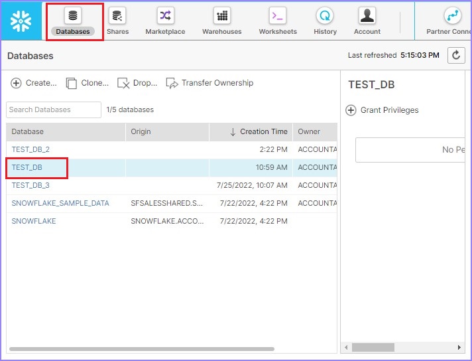Image resolution: width=472 pixels, height=361 pixels.
Task: Click the horizontal scrollbar under database table
Action: tap(142, 349)
